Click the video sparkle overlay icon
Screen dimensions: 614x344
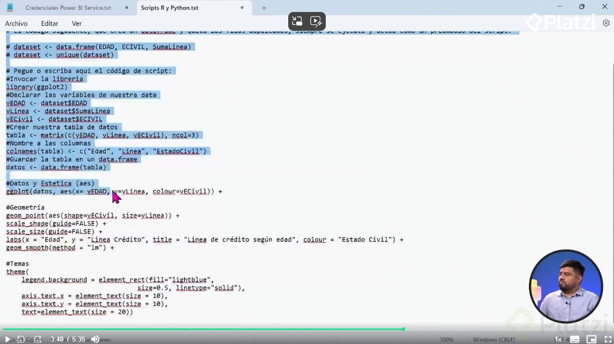pyautogui.click(x=316, y=21)
